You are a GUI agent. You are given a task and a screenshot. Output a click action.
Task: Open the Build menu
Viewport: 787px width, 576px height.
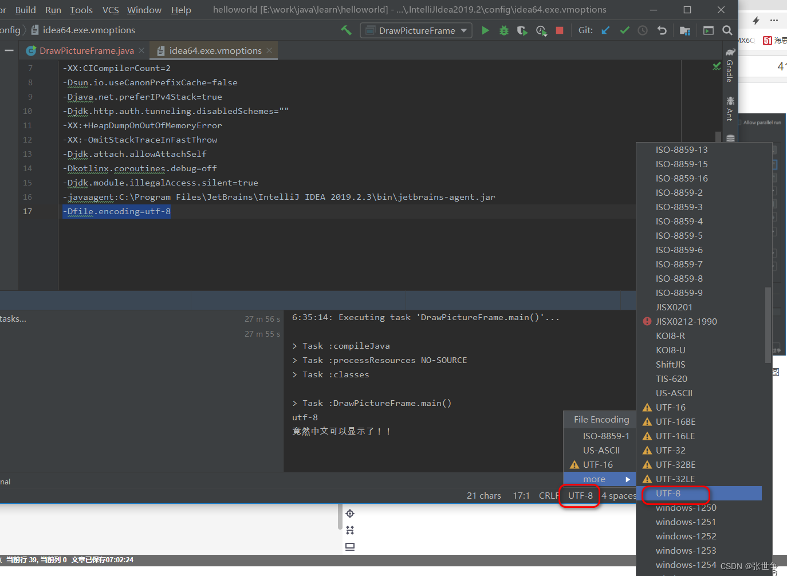(x=25, y=10)
